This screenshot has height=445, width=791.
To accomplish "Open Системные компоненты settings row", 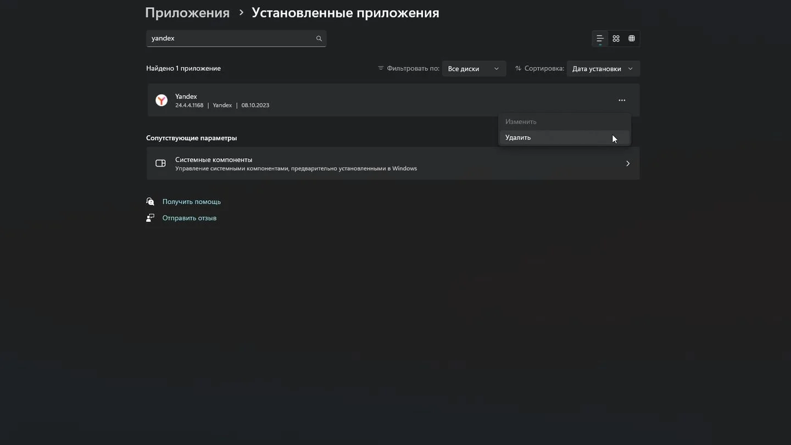I will pyautogui.click(x=393, y=163).
